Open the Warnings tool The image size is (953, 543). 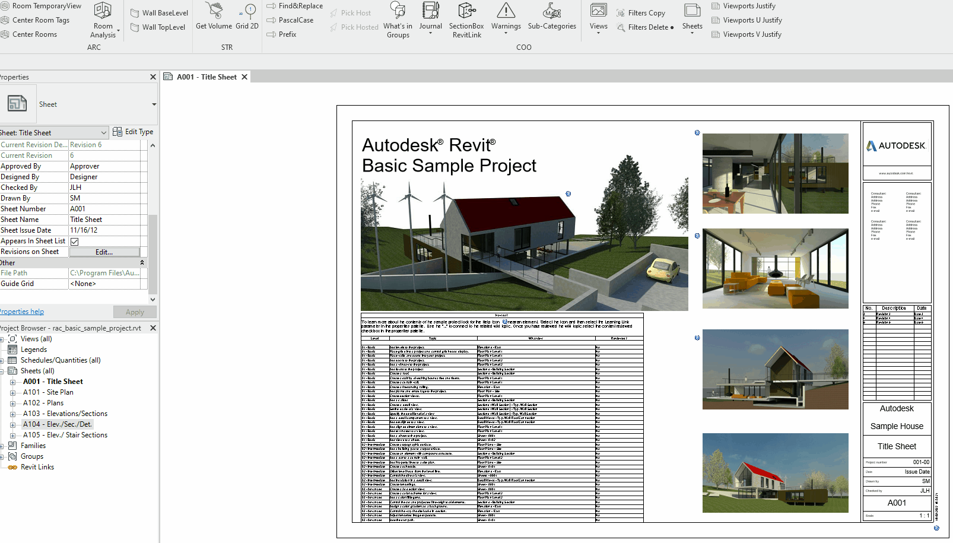[506, 18]
